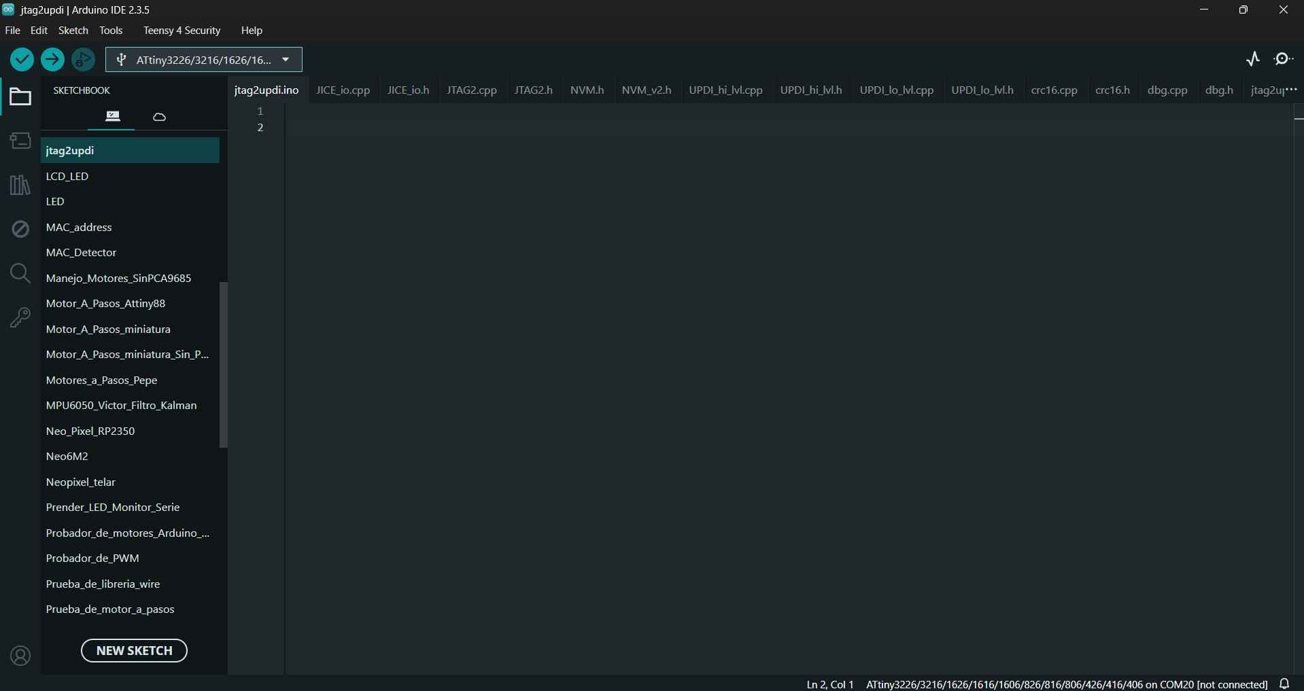Select the Prueba_de_libreria_wire sketch
1304x691 pixels.
130,584
